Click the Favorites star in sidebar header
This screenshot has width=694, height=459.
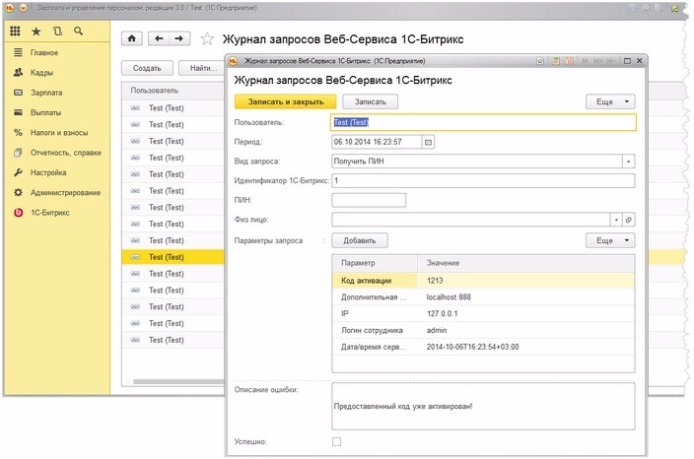[36, 32]
